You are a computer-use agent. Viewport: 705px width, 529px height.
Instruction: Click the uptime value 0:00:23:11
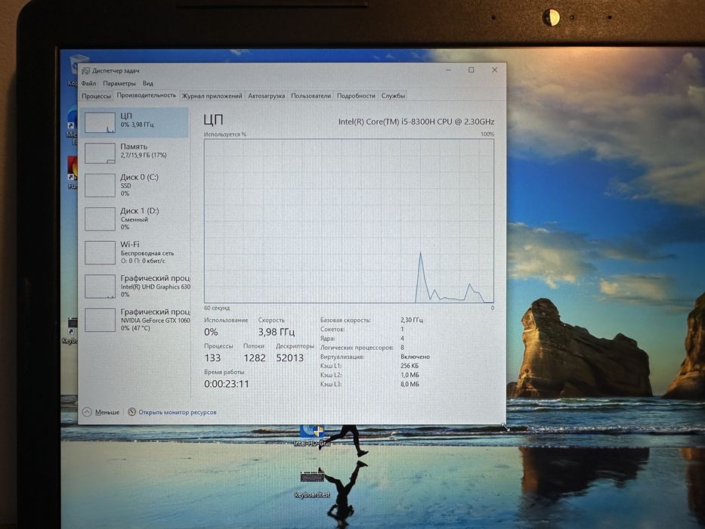(226, 384)
